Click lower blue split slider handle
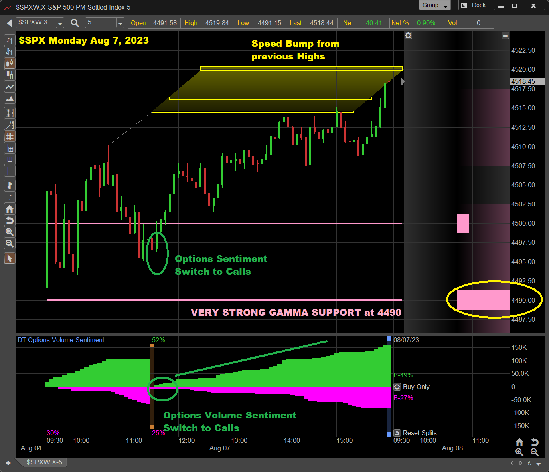549x472 pixels. click(x=389, y=434)
